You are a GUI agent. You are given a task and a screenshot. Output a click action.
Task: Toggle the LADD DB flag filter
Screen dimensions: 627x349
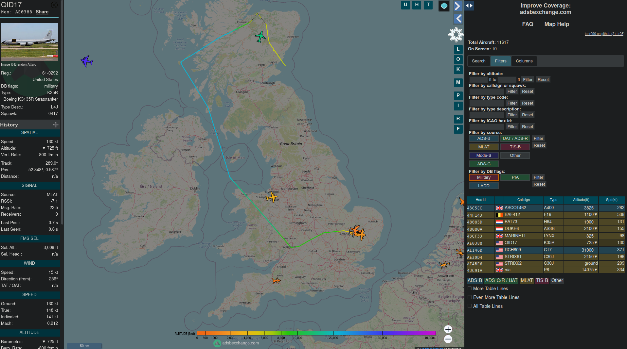[x=484, y=186]
